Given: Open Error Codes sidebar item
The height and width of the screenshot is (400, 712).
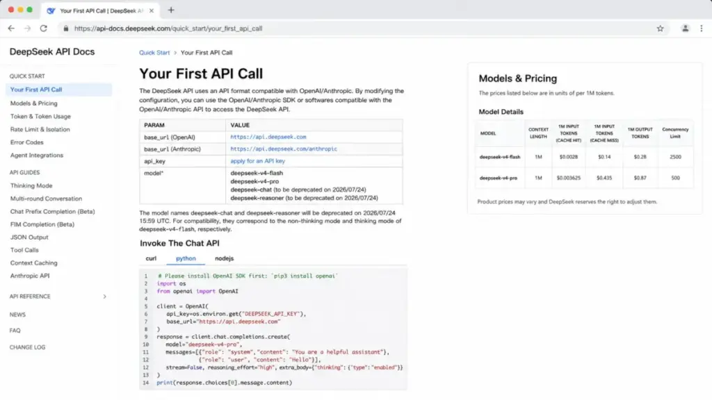Looking at the screenshot, I should [x=27, y=142].
